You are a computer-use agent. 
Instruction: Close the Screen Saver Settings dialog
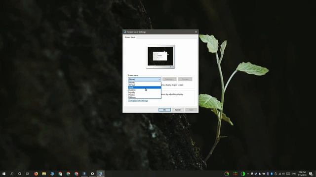[x=196, y=32]
